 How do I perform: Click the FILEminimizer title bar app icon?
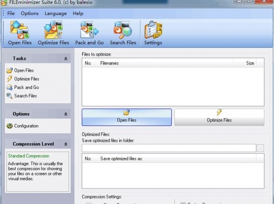(x=4, y=2)
